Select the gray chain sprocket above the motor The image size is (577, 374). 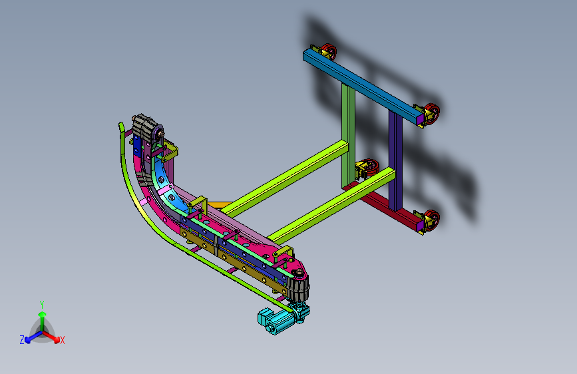point(298,289)
